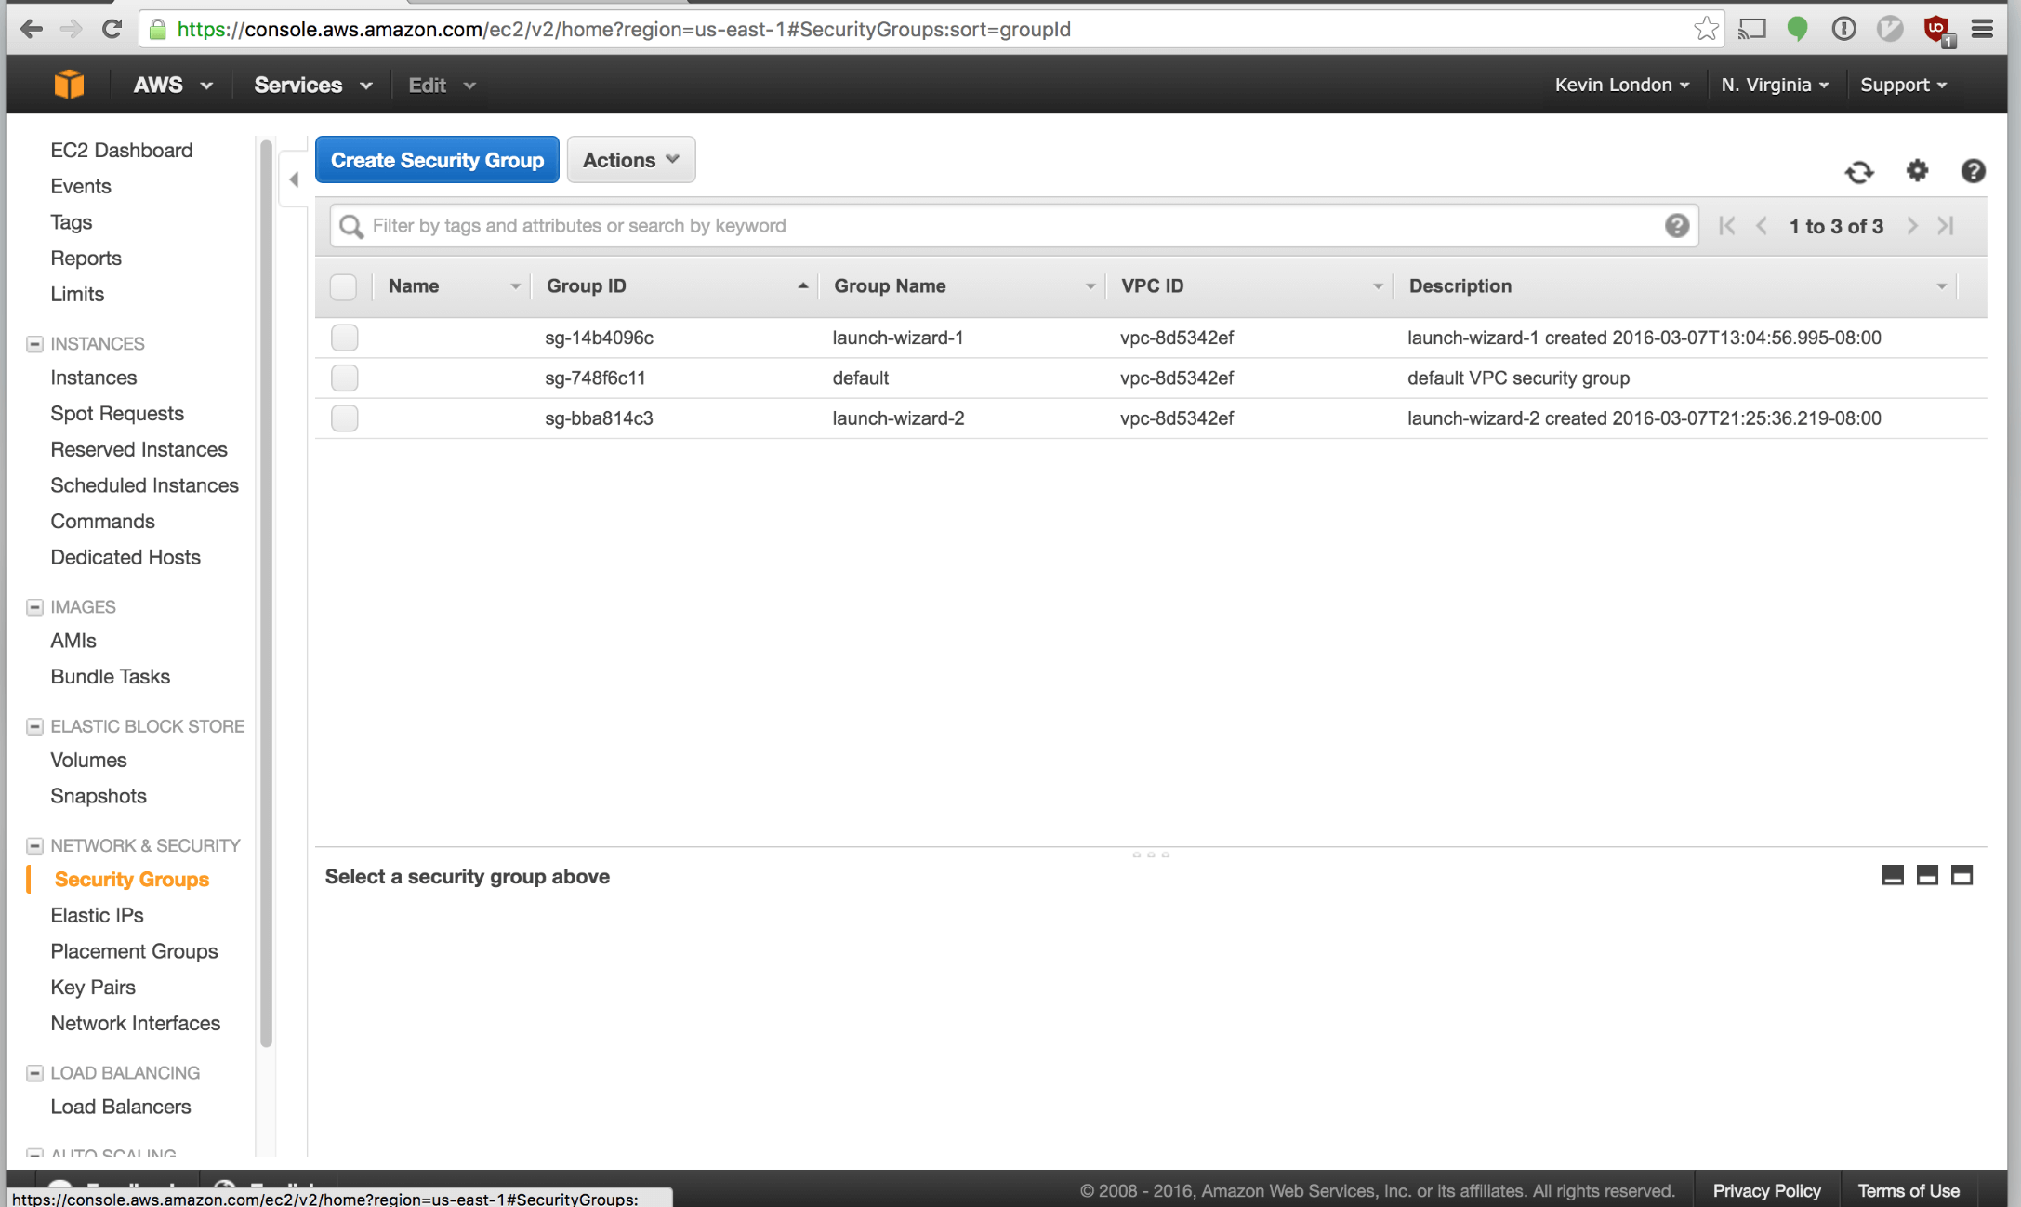Click the search filter help icon
Image resolution: width=2021 pixels, height=1207 pixels.
tap(1676, 226)
